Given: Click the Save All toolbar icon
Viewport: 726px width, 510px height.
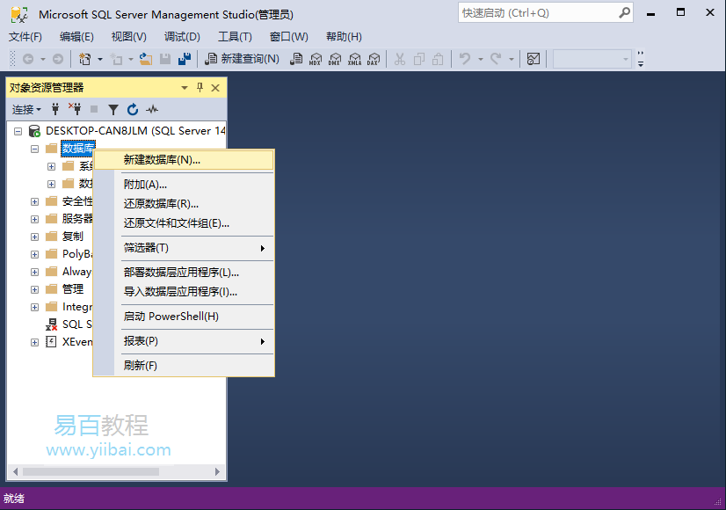Looking at the screenshot, I should 185,59.
